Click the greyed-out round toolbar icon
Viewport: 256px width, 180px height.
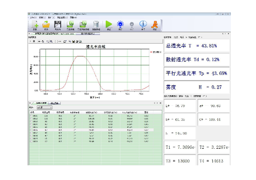132,26
